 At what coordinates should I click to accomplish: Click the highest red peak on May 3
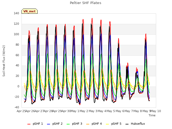pyautogui.click(x=92, y=18)
